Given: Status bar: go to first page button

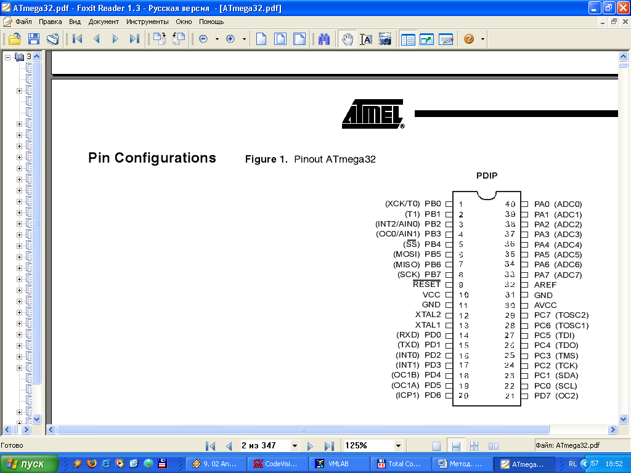Looking at the screenshot, I should pyautogui.click(x=210, y=446).
